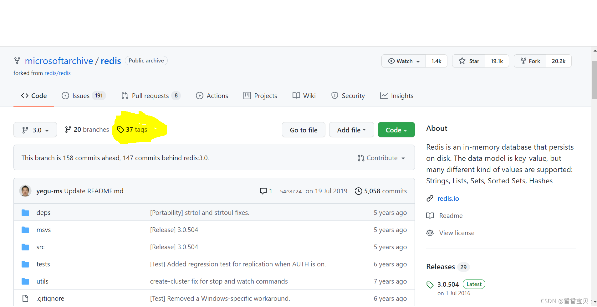Viewport: 597px width, 307px height.
Task: Open the utils folder
Action: [x=43, y=281]
